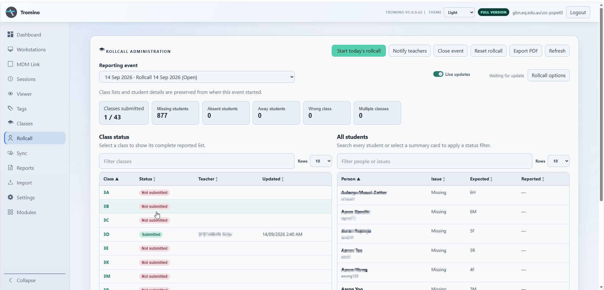
Task: Sort students table by Expected column
Action: pyautogui.click(x=481, y=179)
